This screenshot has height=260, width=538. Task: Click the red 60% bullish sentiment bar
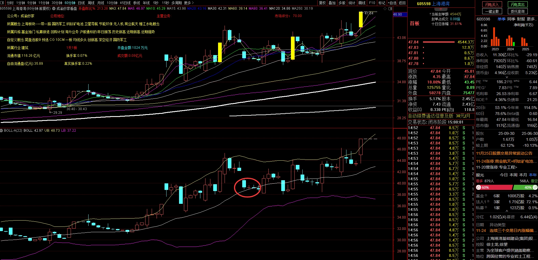[494, 187]
